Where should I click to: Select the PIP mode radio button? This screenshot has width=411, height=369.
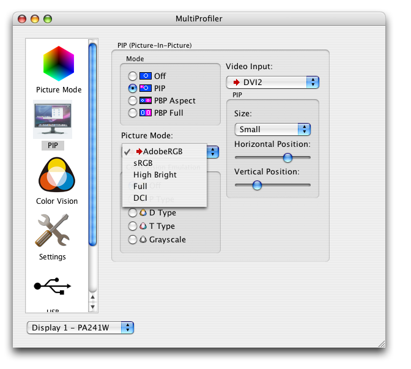point(133,88)
